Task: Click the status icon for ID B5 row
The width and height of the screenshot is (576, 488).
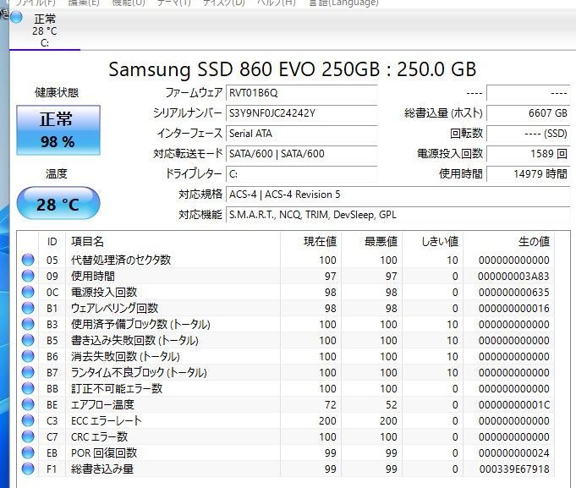Action: coord(28,340)
